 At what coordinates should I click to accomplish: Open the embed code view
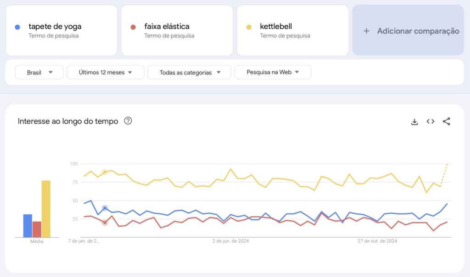[430, 121]
